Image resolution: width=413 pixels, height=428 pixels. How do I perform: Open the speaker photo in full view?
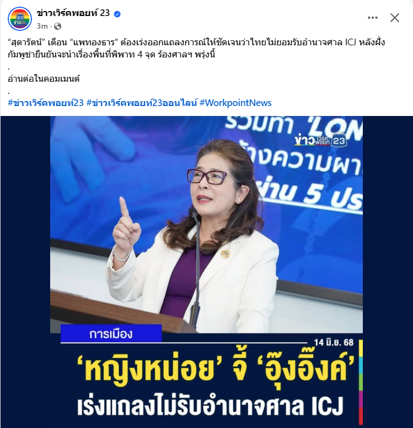tap(206, 224)
